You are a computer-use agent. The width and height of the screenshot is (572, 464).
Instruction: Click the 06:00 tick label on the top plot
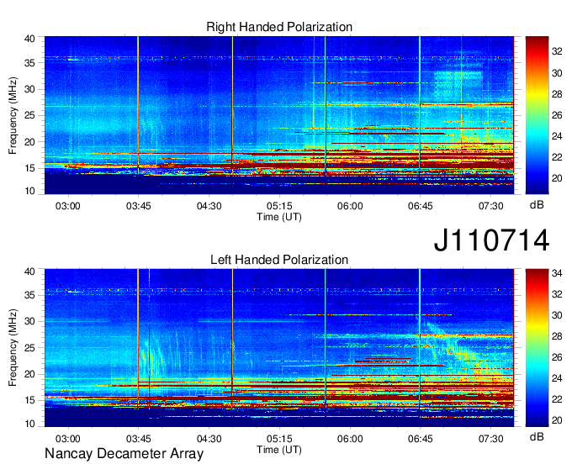point(350,206)
